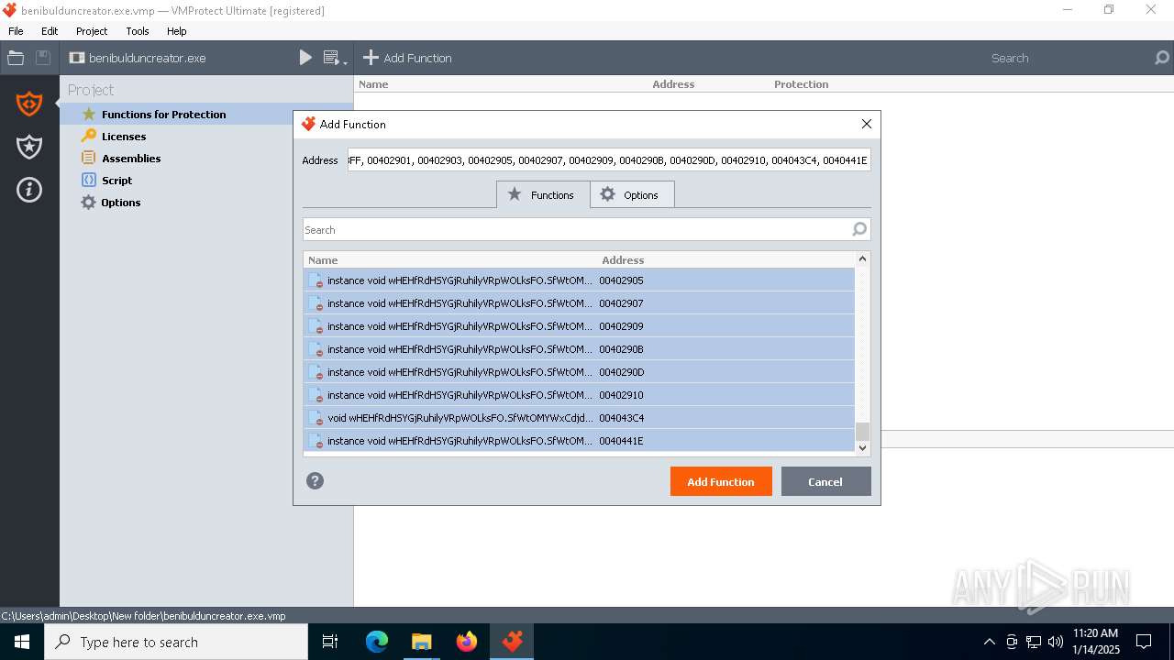Click the VMProtect taskbar icon
This screenshot has height=660, width=1174.
(512, 643)
